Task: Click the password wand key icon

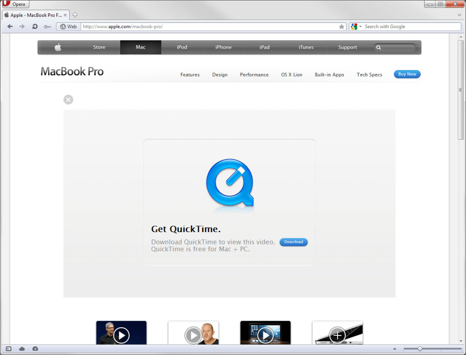Action: (x=47, y=26)
